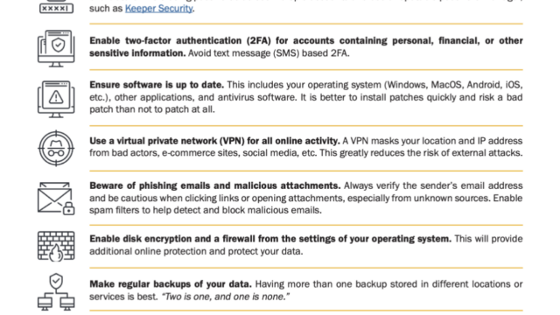This screenshot has width=560, height=315.
Task: Click the phishing envelope with padlock icon
Action: (x=56, y=199)
